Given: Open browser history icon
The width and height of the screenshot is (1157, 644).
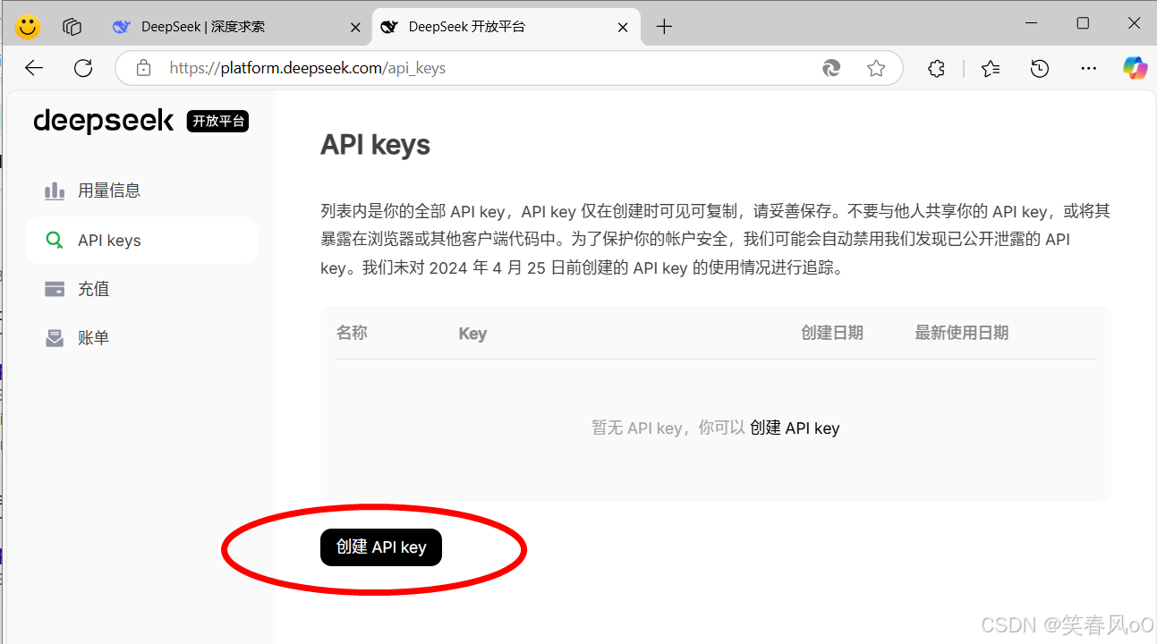Looking at the screenshot, I should (x=1039, y=68).
